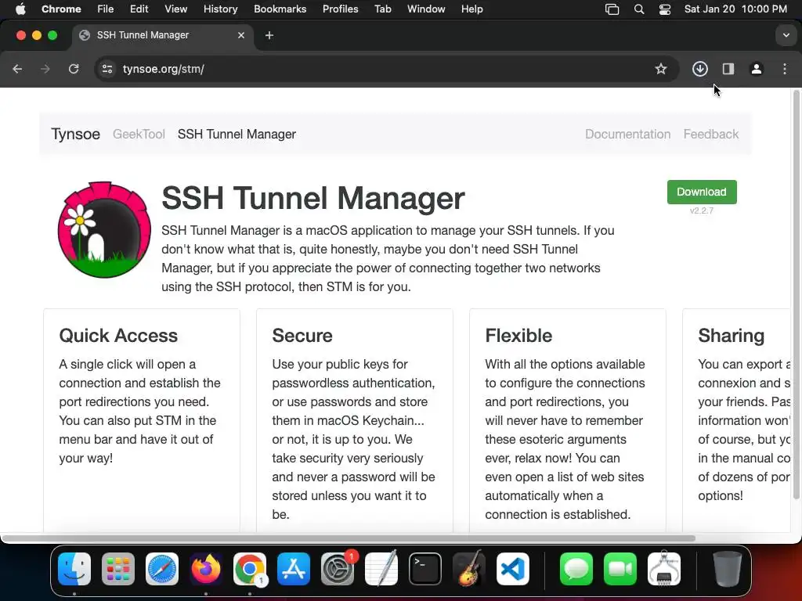Open Finder from the Dock
This screenshot has width=802, height=601.
(x=74, y=568)
